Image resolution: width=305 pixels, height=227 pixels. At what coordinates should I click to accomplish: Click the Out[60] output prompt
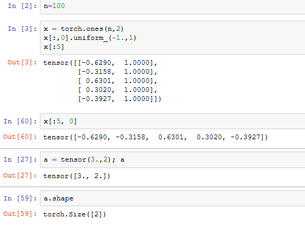pyautogui.click(x=20, y=137)
